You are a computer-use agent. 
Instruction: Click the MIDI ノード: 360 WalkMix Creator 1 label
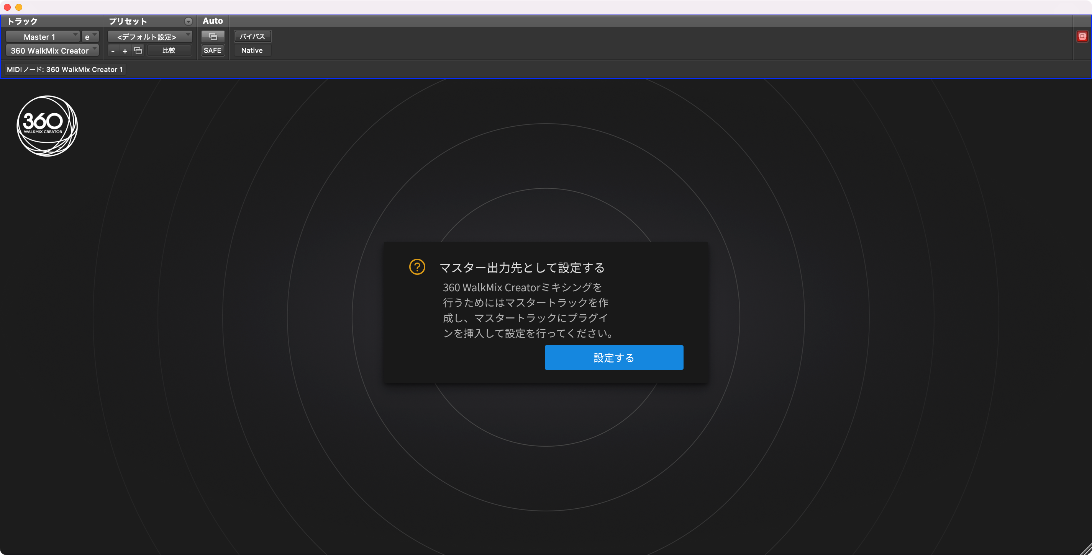[65, 69]
